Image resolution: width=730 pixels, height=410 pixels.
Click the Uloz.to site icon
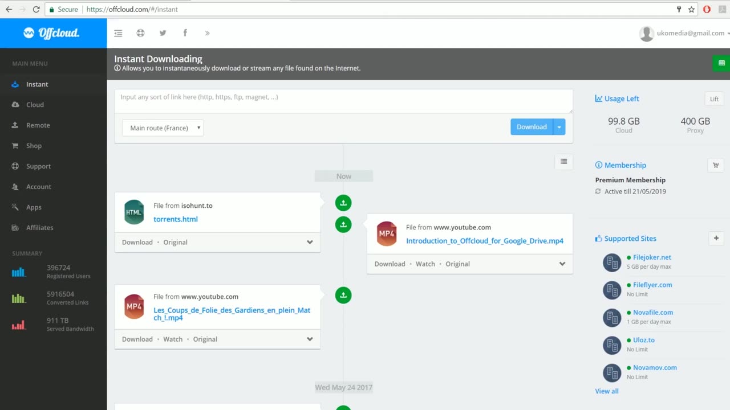pos(612,345)
